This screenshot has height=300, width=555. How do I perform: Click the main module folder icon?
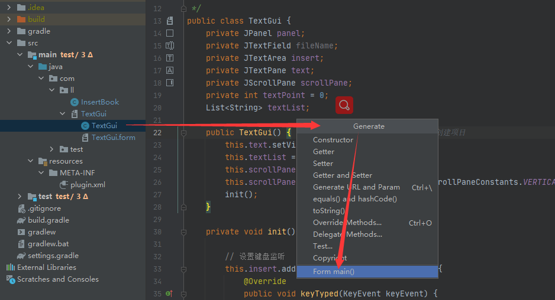click(32, 55)
